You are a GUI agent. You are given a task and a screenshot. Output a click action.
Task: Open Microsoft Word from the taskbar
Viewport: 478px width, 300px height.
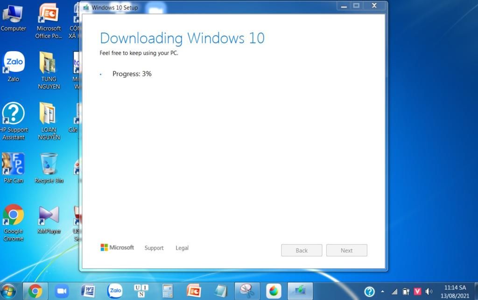pos(88,291)
